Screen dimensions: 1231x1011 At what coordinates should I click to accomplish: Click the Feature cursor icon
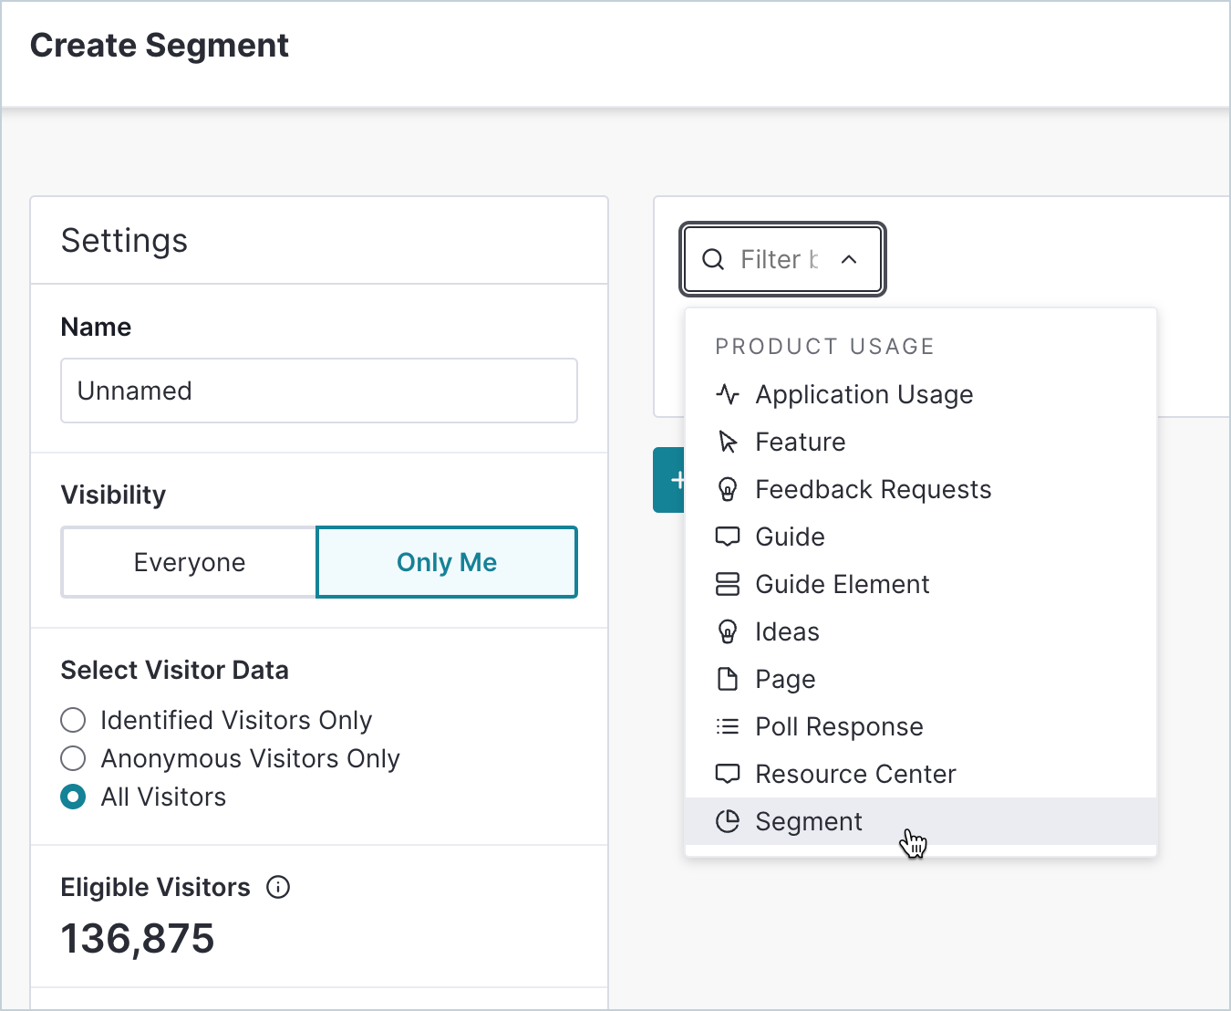tap(728, 442)
